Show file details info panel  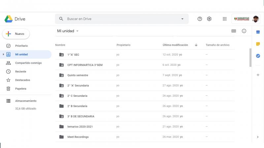pos(244,31)
